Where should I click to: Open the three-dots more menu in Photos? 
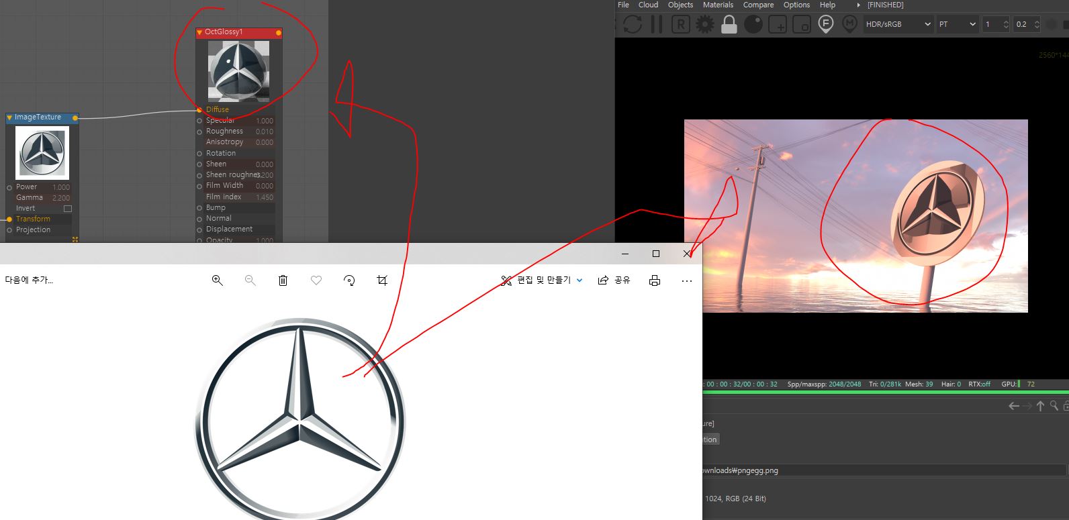tap(686, 280)
